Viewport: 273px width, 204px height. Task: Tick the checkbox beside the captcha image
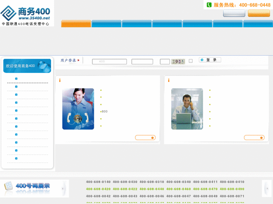[x=191, y=61]
